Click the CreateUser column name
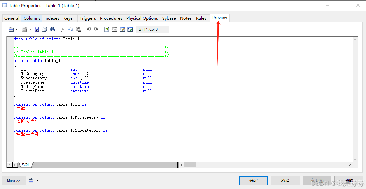Screen dimensions: 366x189 click(33, 91)
